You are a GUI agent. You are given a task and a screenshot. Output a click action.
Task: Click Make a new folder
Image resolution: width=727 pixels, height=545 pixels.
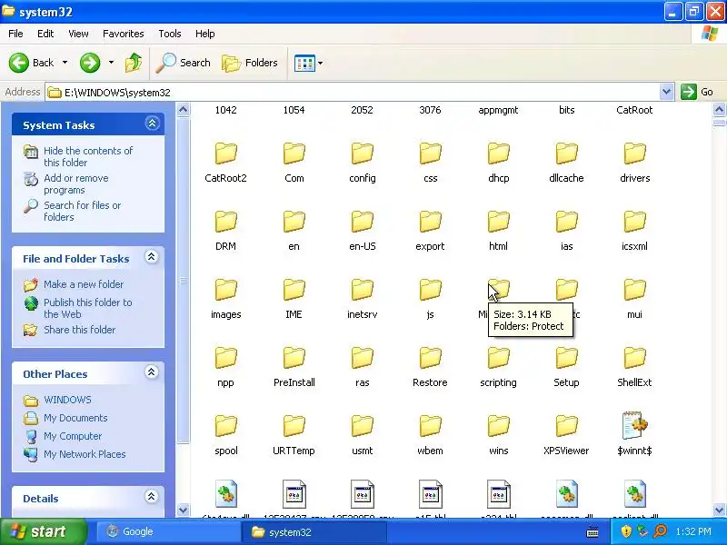[x=84, y=284]
